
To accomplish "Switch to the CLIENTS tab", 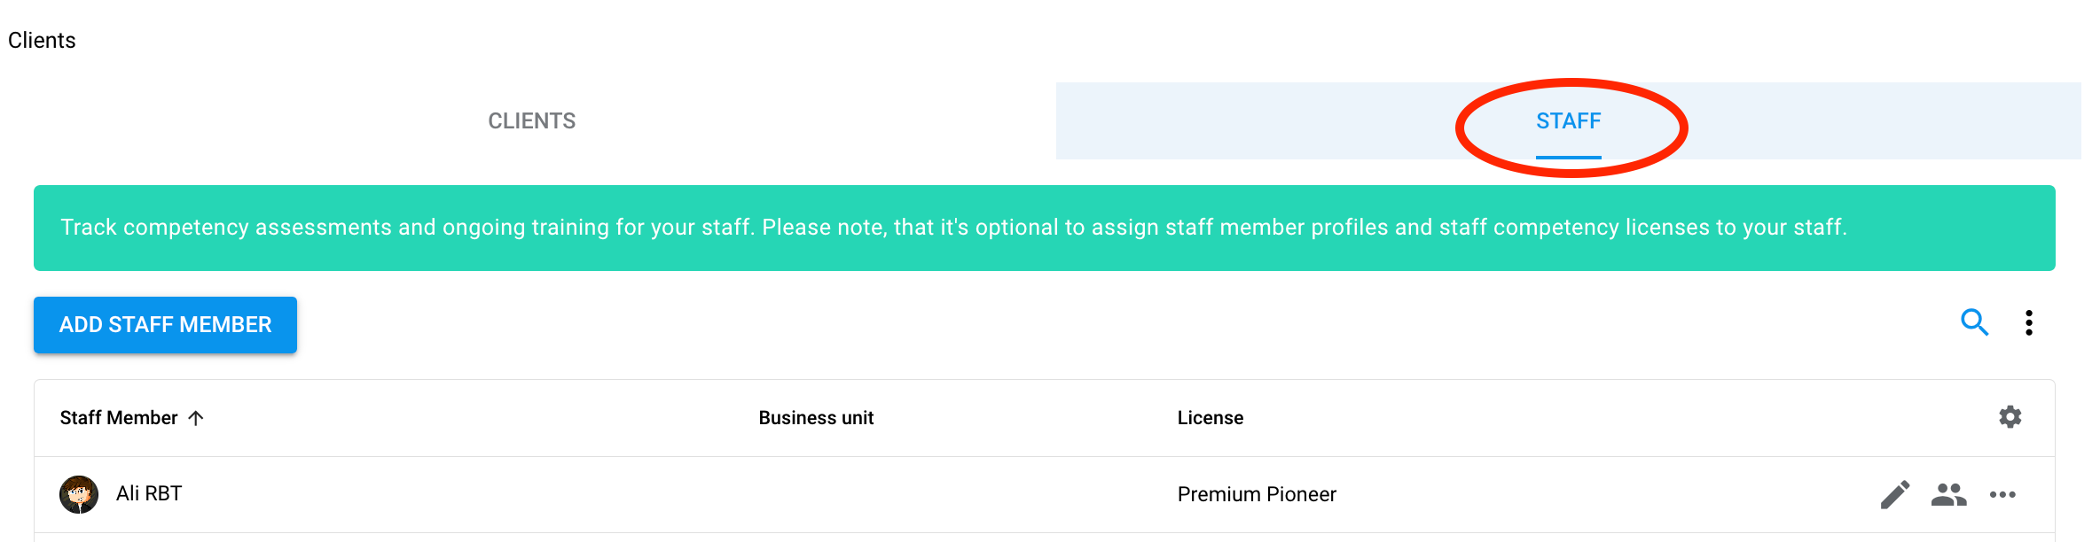I will pos(532,121).
